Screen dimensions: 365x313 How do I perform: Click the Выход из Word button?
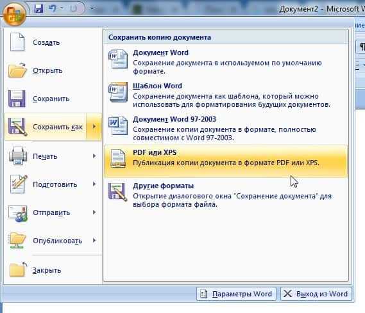[316, 294]
